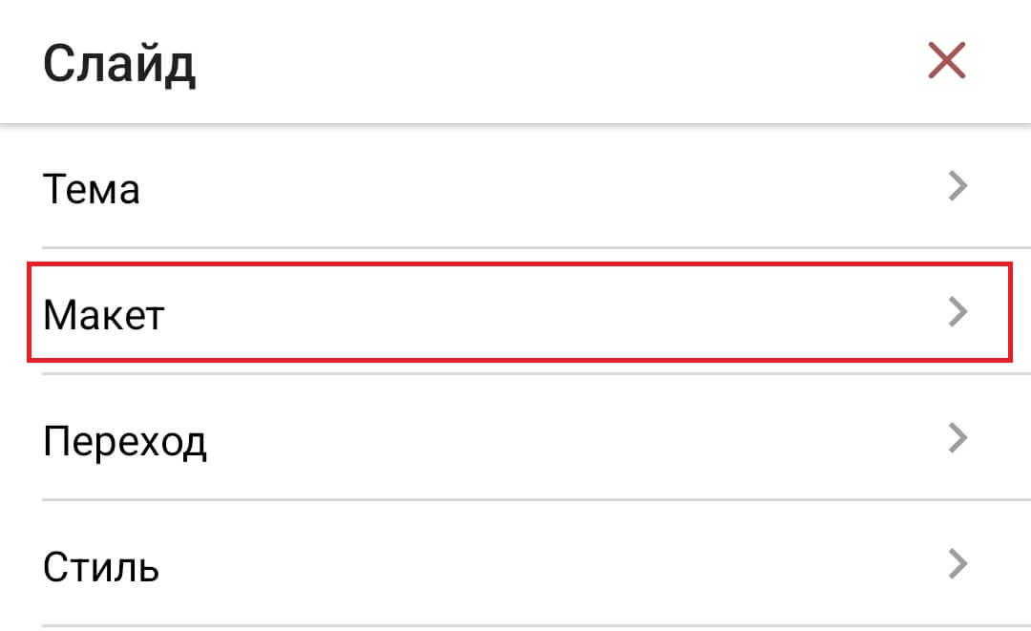The image size is (1031, 631).
Task: Click the arrow icon beside Переход
Action: click(x=957, y=438)
